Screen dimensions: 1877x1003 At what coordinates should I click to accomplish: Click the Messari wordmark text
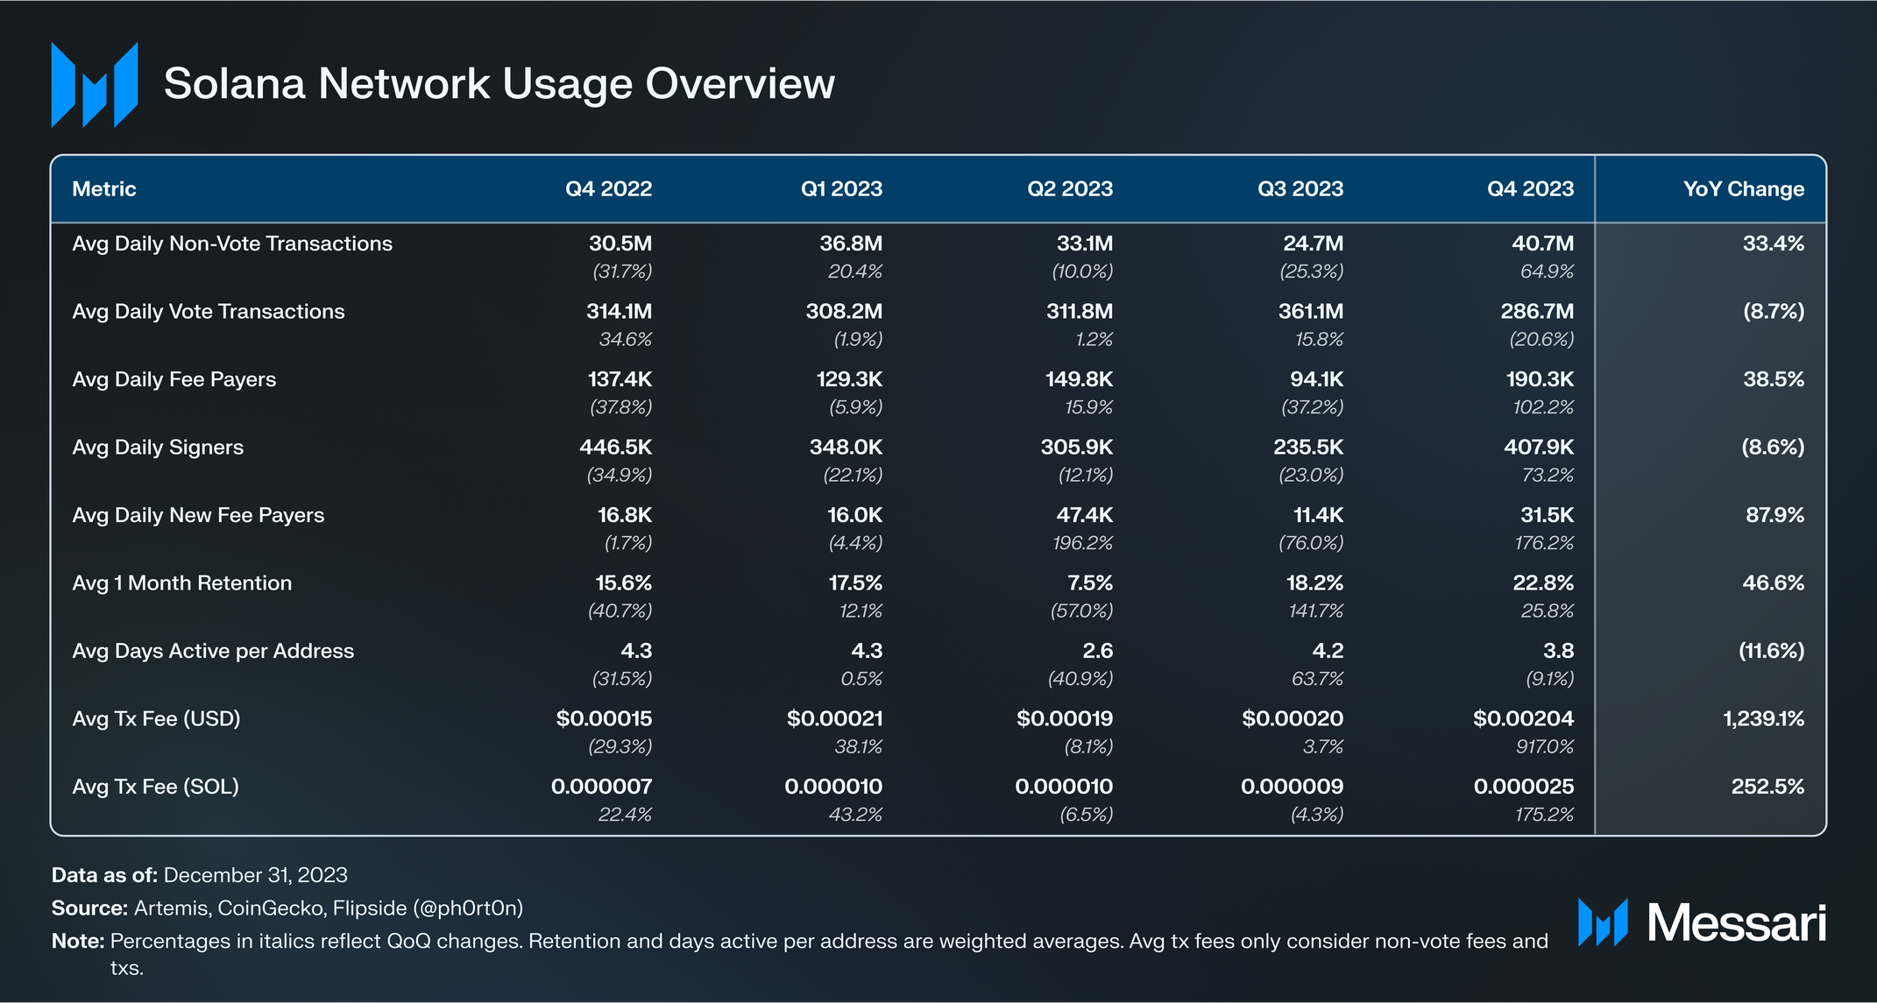1736,922
